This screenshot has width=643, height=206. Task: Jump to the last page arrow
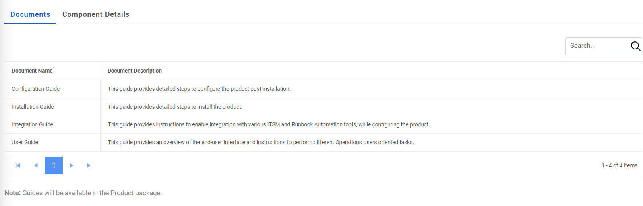(x=89, y=165)
